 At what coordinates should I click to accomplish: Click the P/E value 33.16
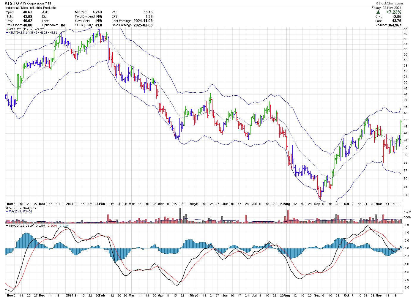[x=148, y=12]
